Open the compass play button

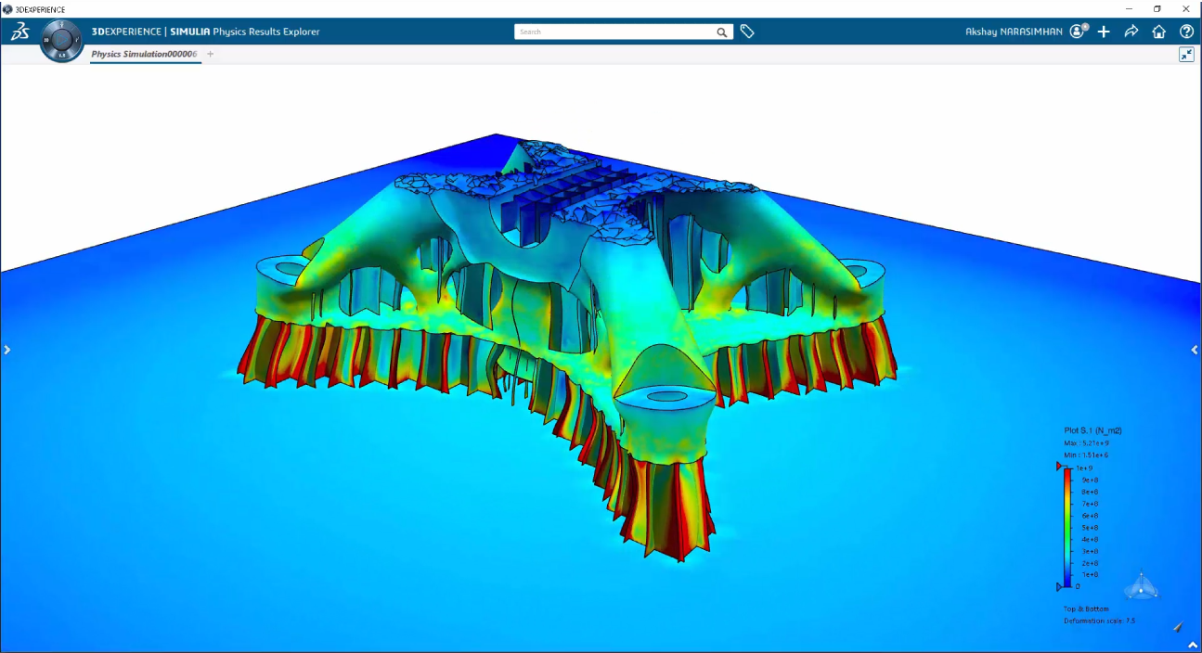63,41
